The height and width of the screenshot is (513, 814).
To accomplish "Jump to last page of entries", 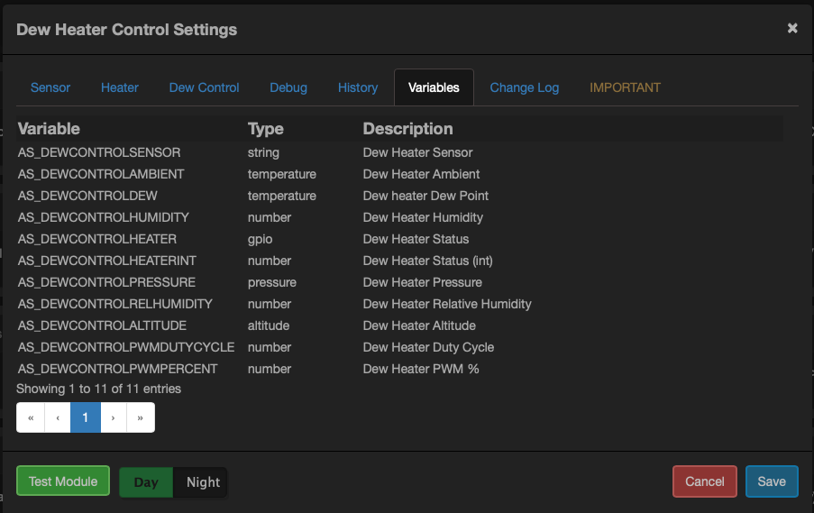I will 141,417.
